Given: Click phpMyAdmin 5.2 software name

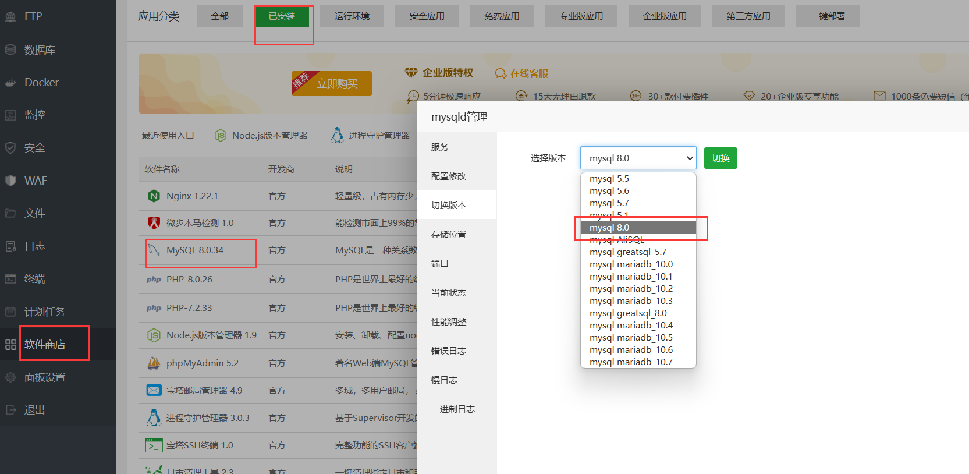Looking at the screenshot, I should (203, 363).
